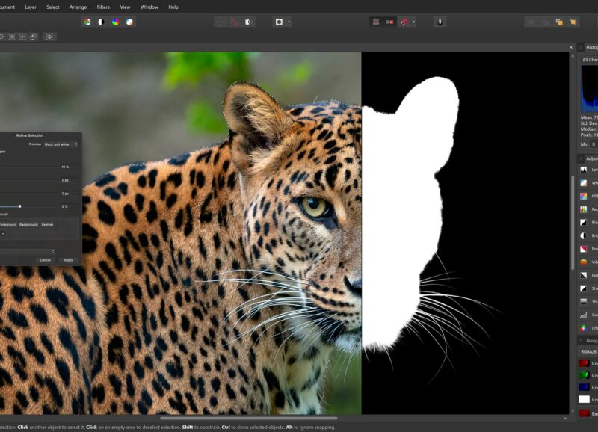The image size is (598, 432).
Task: Click the Deselect red-slashed rectangle icon
Action: click(x=235, y=22)
